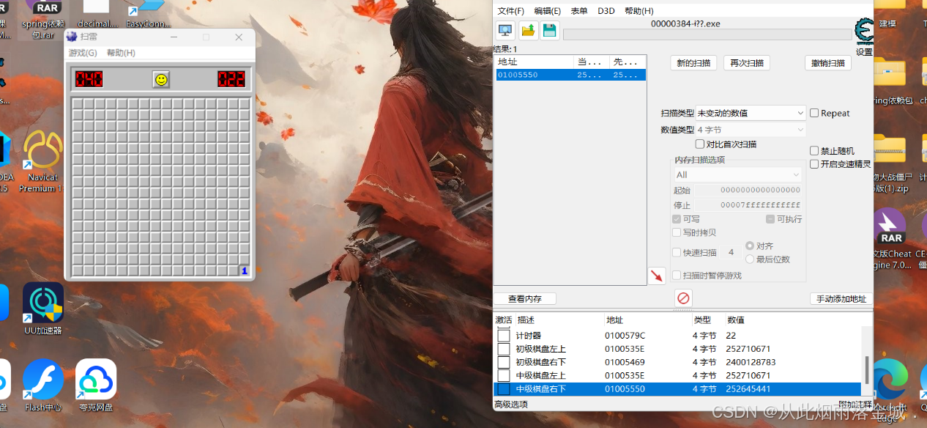Open 编辑(E) menu
Image resolution: width=927 pixels, height=428 pixels.
[548, 11]
